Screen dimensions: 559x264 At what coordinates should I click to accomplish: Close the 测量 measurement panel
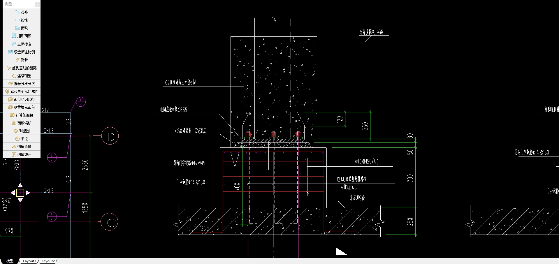(37, 4)
